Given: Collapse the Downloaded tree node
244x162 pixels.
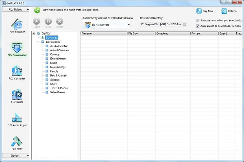Looking at the screenshot, I should pos(38,42).
